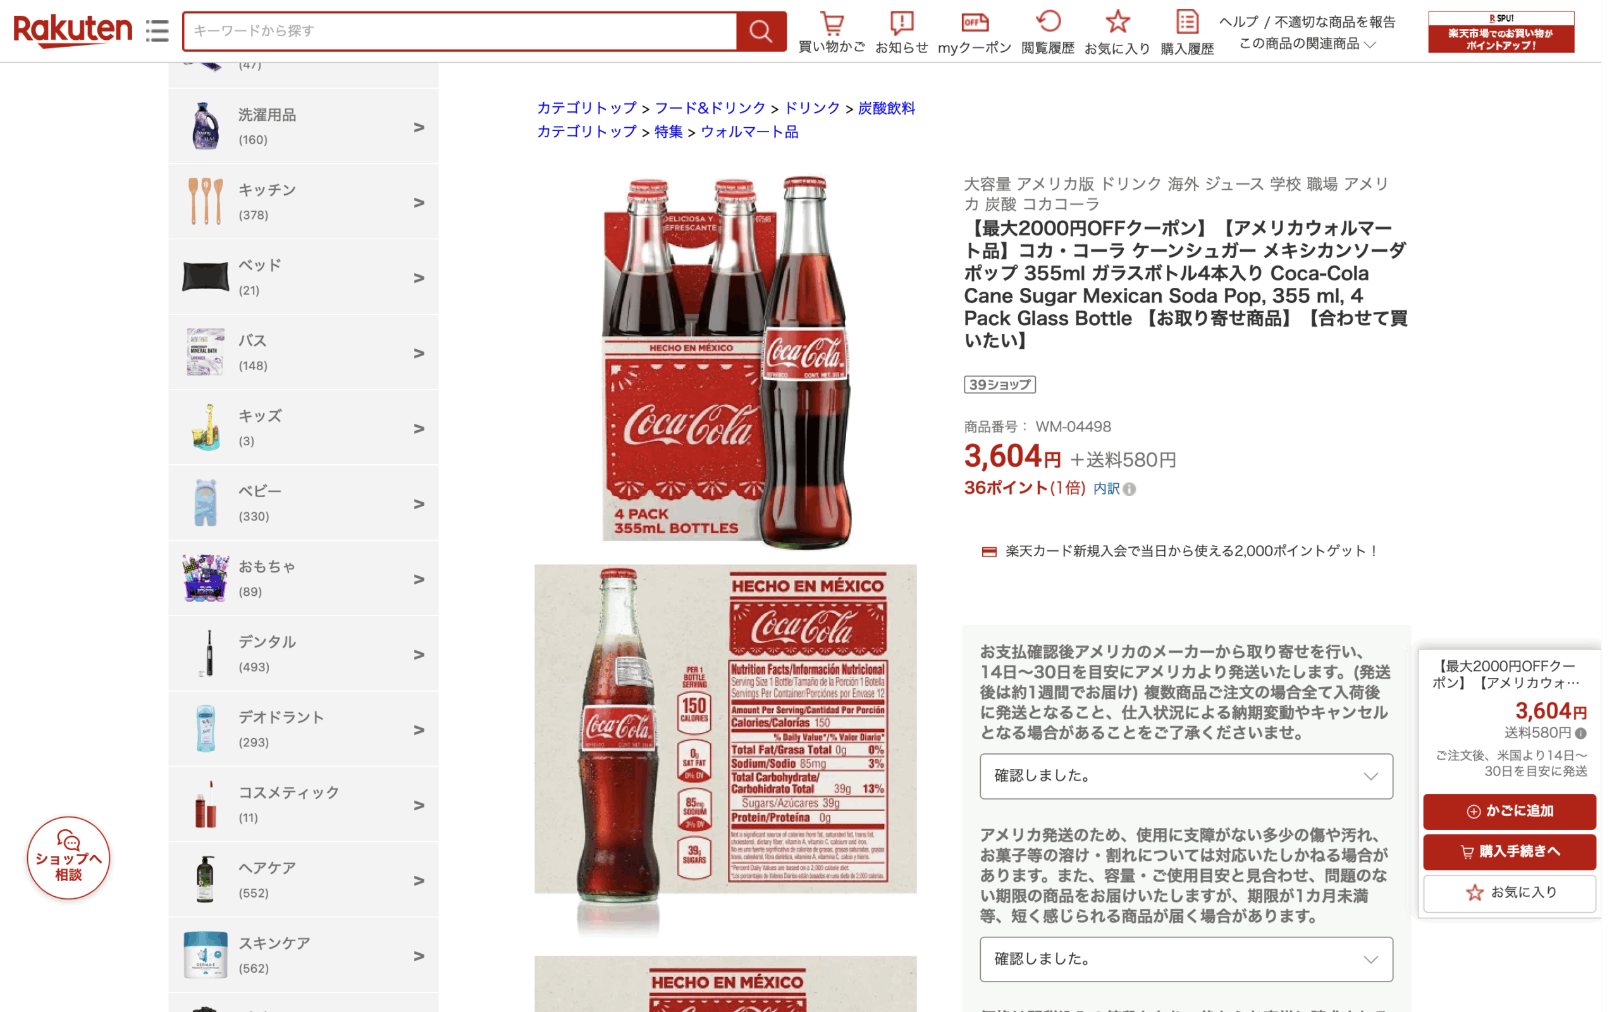
Task: Click the ショップへ相談 chat bubble
Action: click(x=68, y=858)
